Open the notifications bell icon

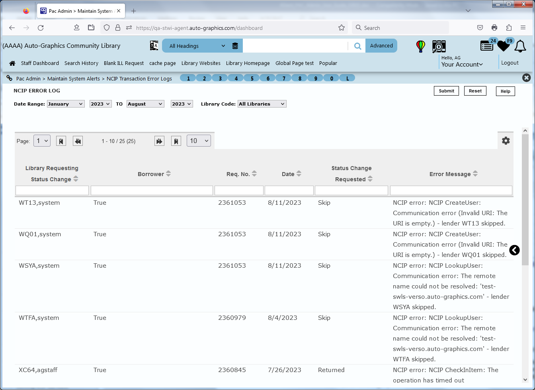[x=520, y=46]
